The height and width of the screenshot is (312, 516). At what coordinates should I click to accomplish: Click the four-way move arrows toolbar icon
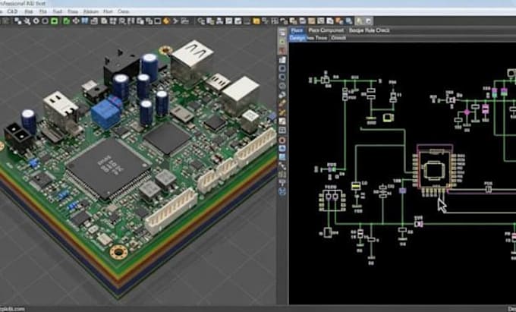76,21
